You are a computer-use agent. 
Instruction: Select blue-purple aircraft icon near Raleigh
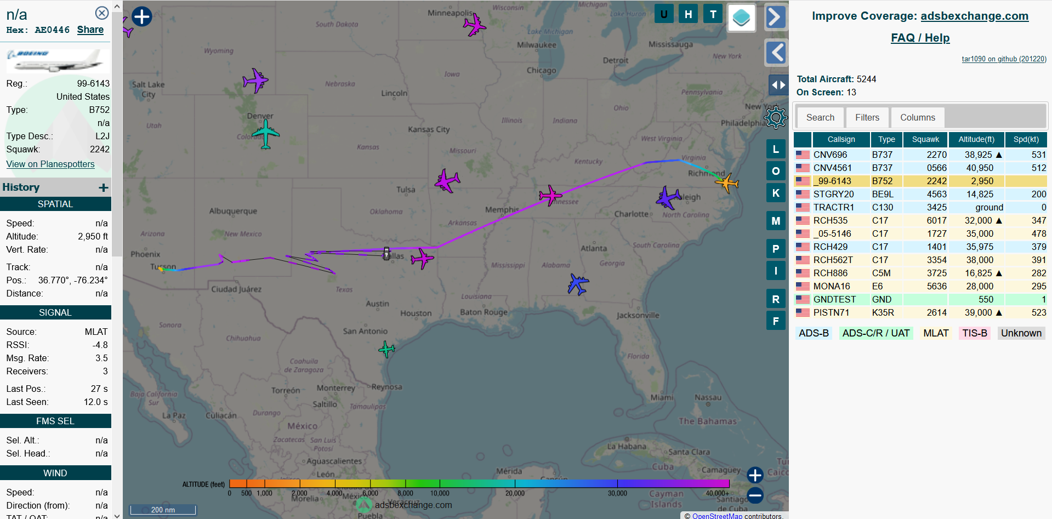pyautogui.click(x=668, y=197)
